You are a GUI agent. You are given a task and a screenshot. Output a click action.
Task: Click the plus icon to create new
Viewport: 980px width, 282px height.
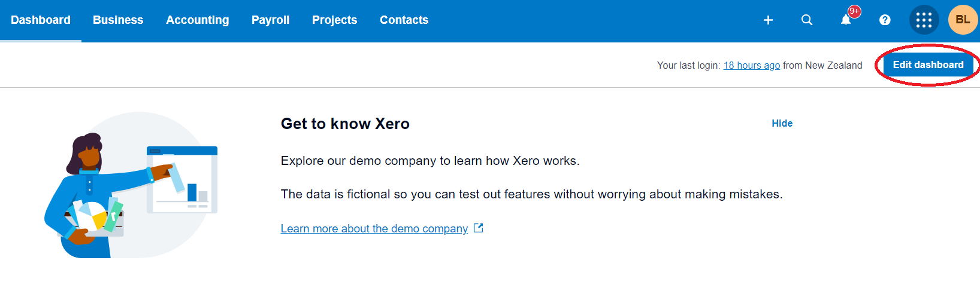768,20
